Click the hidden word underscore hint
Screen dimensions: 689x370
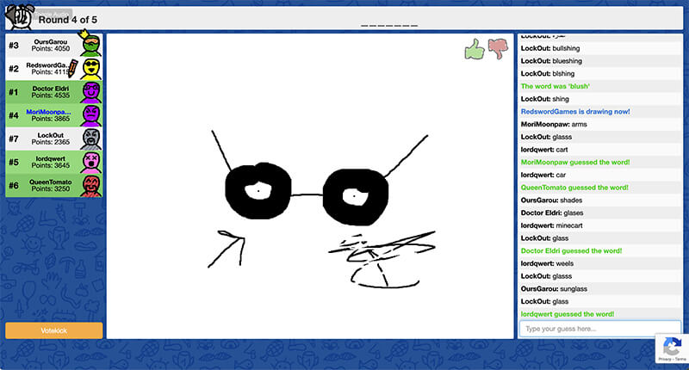(x=389, y=24)
